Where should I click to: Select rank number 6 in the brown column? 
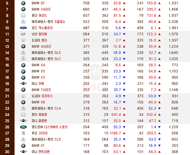[7, 3]
